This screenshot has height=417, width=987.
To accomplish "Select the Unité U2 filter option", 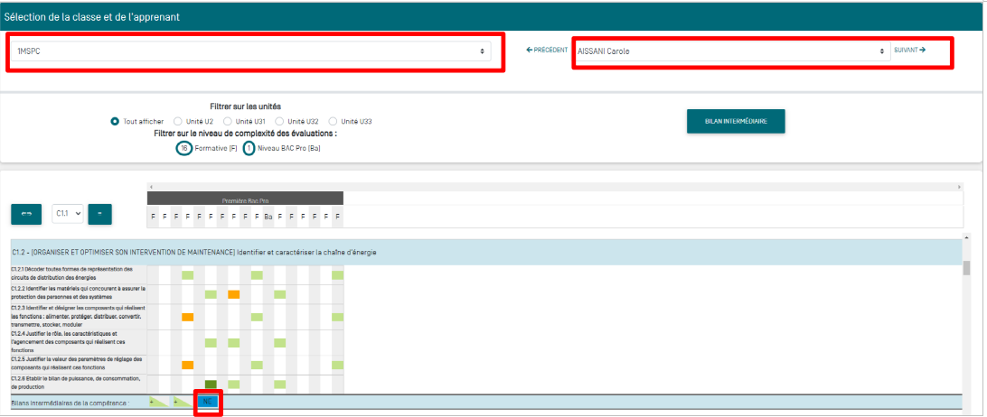I will [178, 121].
